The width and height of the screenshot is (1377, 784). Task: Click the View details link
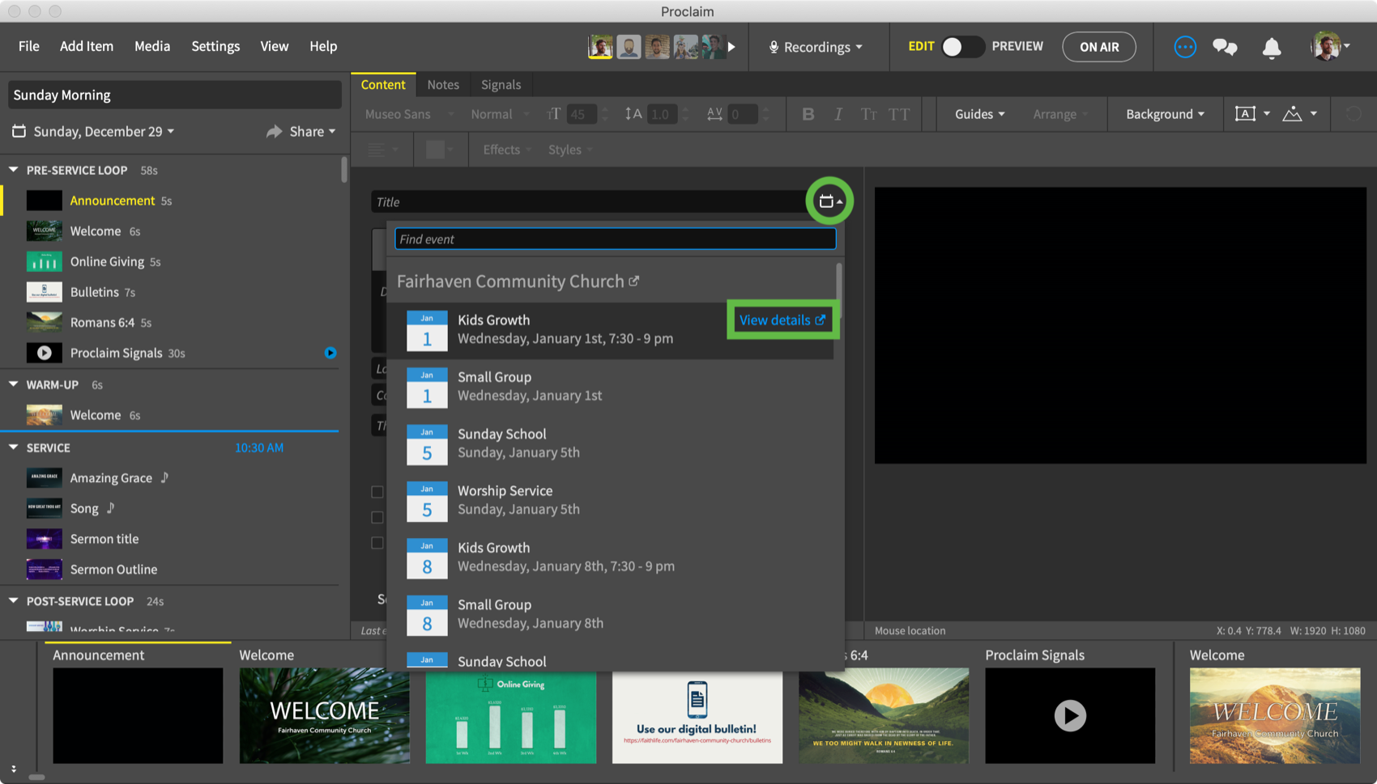782,320
